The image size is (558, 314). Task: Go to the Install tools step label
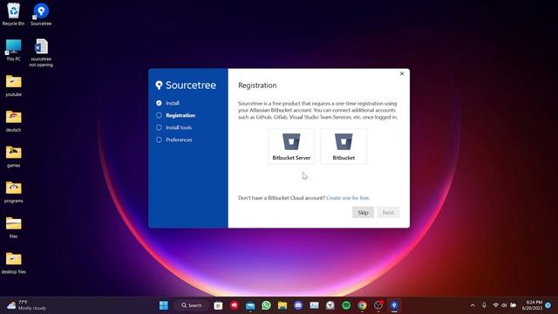[179, 127]
